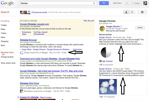Click Mountain View, CA location text
The height and width of the screenshot is (100, 149).
click(8, 53)
